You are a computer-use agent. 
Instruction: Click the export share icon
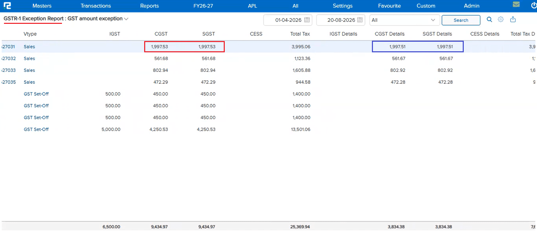coord(513,19)
